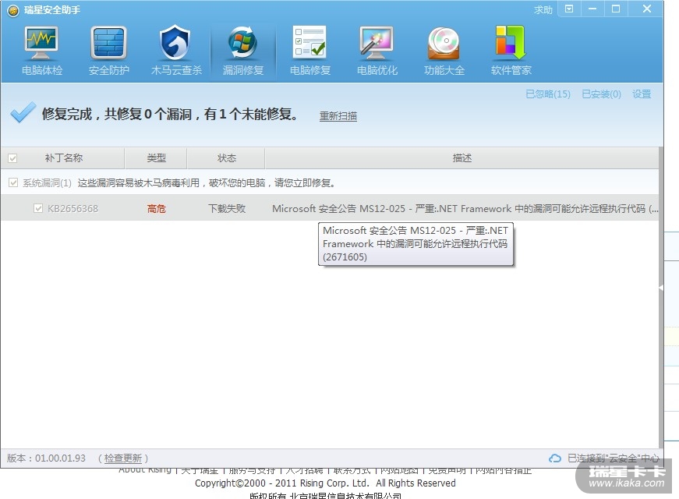The image size is (679, 499).
Task: Open 设置 settings link
Action: pyautogui.click(x=642, y=94)
